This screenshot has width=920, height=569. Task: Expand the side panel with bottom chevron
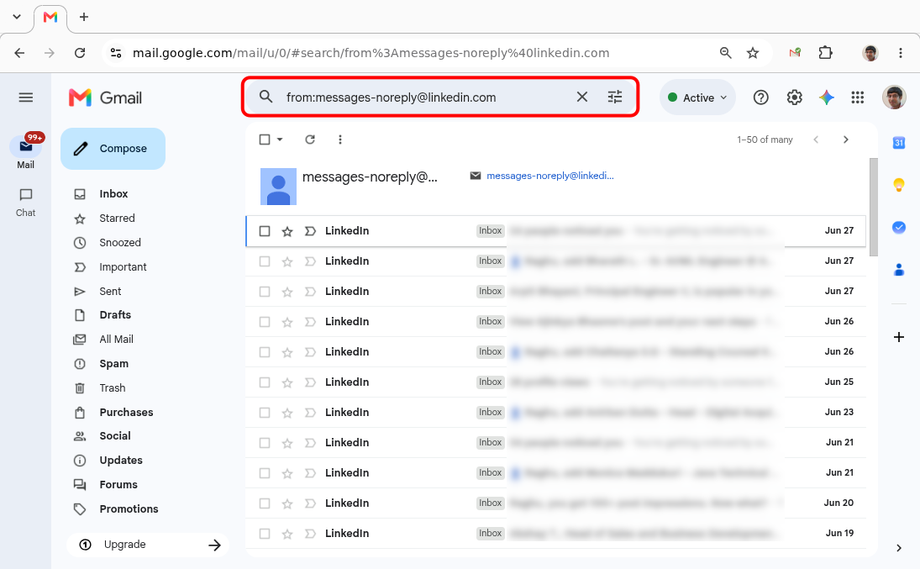click(898, 548)
